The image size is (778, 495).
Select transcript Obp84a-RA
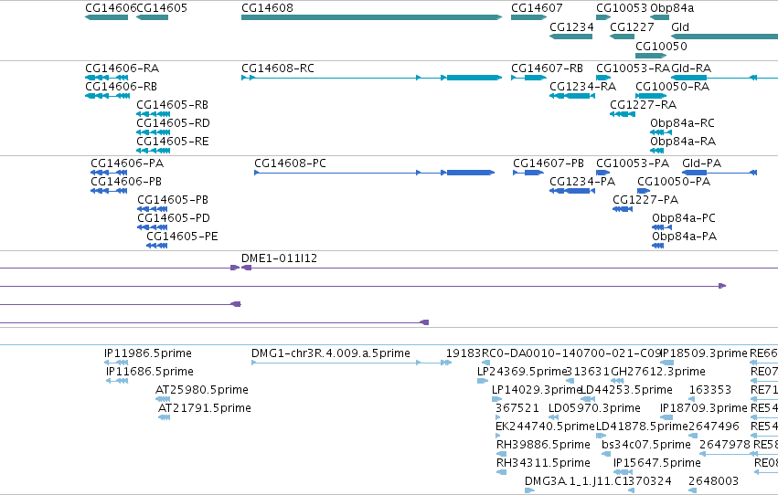[657, 151]
